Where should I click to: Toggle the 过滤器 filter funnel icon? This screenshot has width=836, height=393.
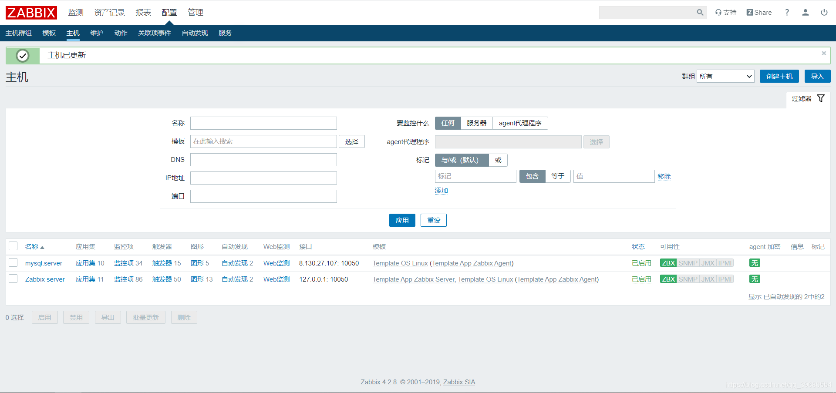[x=821, y=98]
